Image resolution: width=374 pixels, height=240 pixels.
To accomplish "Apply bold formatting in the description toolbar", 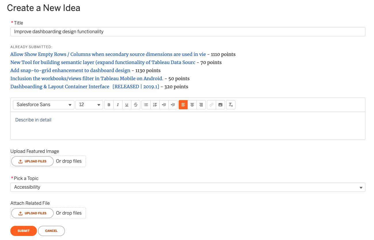I will (x=109, y=105).
